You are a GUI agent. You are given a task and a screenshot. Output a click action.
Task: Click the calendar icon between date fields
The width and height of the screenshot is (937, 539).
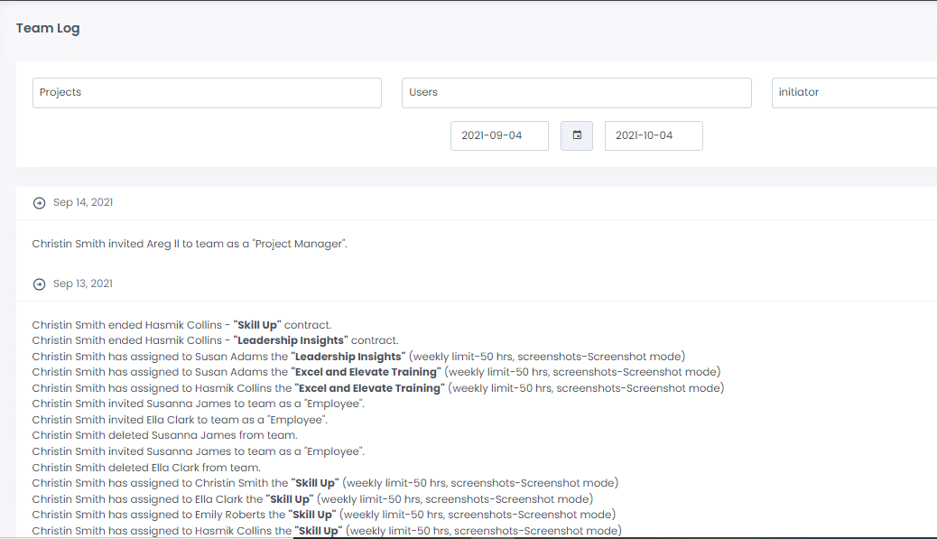pos(577,135)
